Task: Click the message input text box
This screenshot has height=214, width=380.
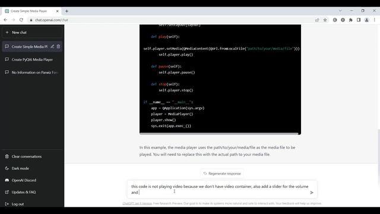Action: point(219,189)
